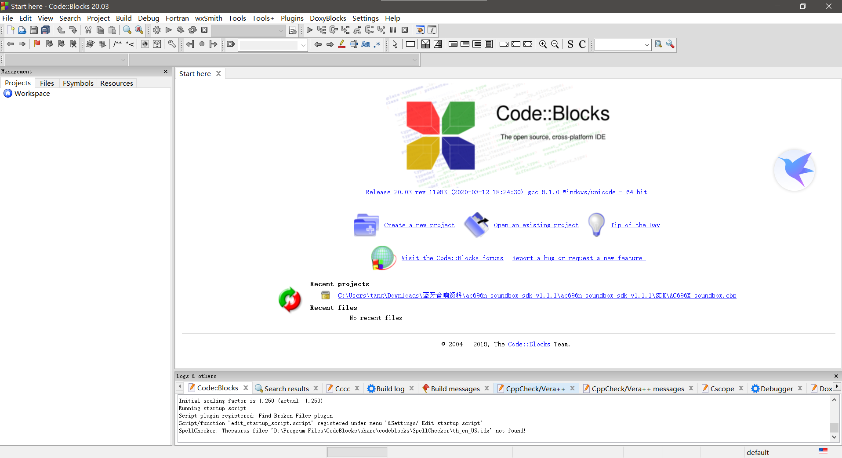Toggle the S button in the toolbar
This screenshot has height=458, width=842.
pos(570,44)
